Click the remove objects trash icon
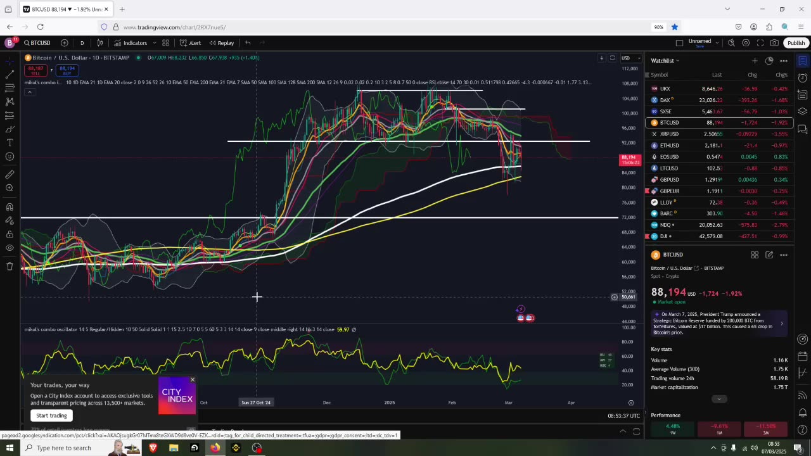 point(10,266)
